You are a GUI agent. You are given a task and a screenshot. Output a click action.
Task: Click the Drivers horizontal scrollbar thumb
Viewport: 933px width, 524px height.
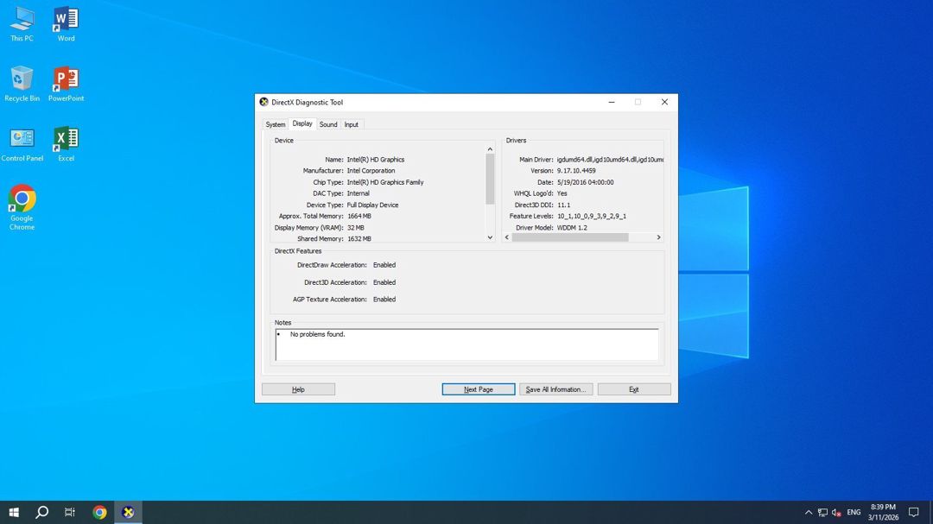570,237
